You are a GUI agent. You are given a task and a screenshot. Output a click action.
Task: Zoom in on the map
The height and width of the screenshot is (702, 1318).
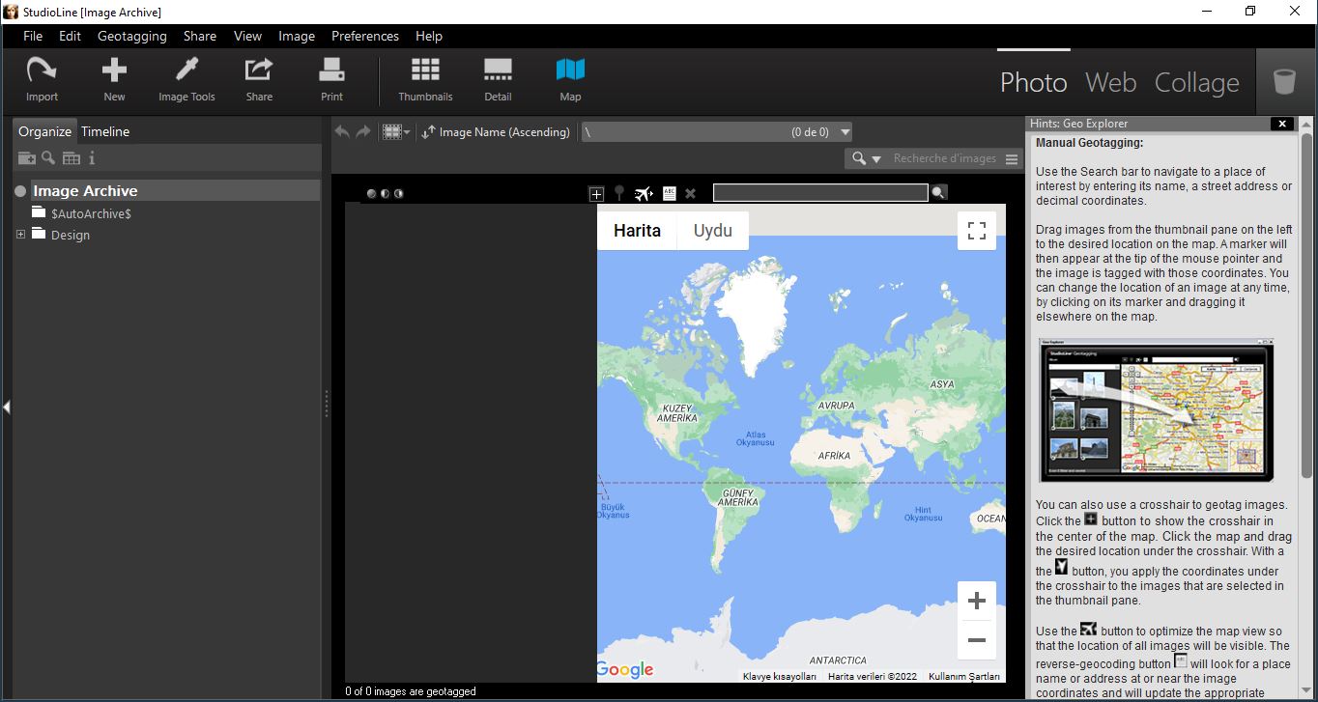pos(977,601)
